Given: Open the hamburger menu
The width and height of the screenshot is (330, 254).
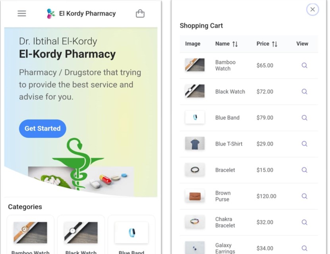Looking at the screenshot, I should tap(22, 14).
